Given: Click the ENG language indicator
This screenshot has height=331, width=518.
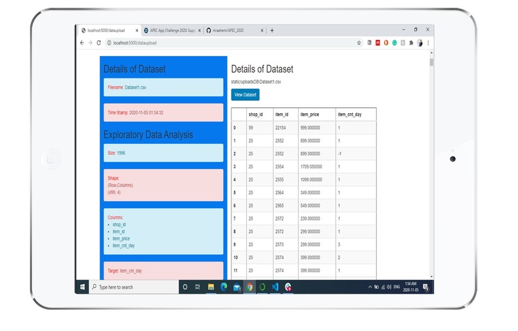Looking at the screenshot, I should click(x=397, y=287).
